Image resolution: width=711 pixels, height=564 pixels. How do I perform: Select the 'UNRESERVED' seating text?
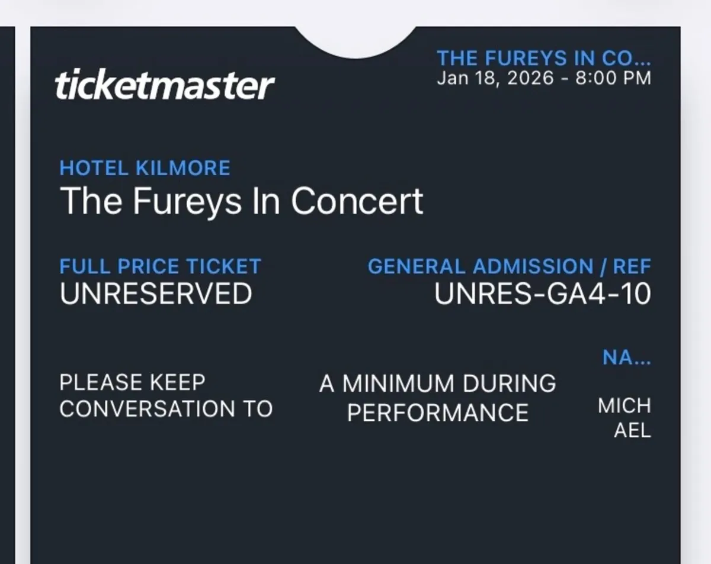[155, 294]
